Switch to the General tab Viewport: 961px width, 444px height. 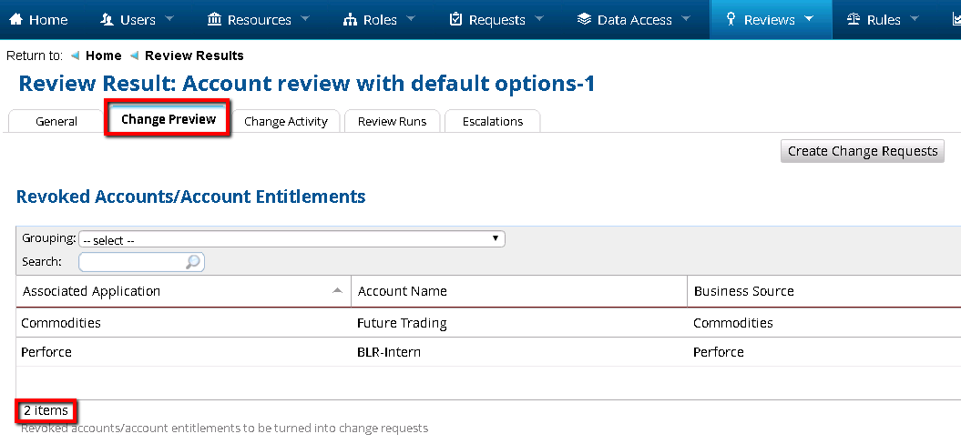point(56,121)
